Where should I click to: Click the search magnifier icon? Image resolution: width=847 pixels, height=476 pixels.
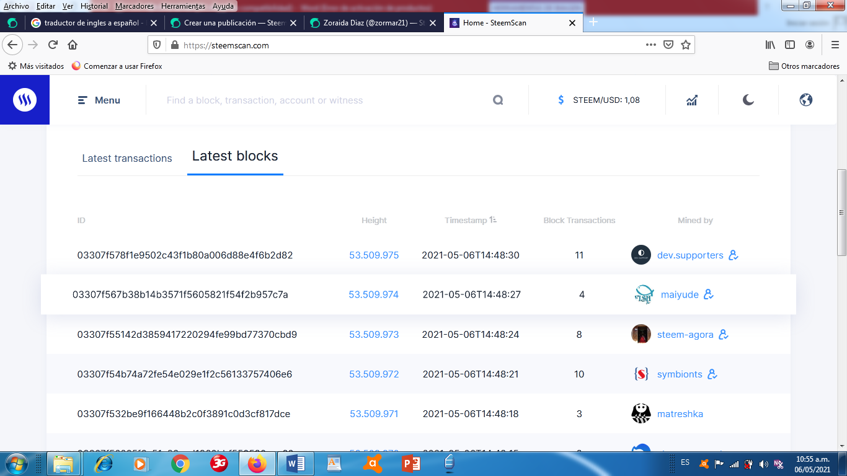[x=498, y=100]
